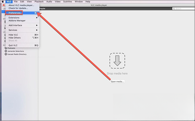Open the View menu
Screen dimensions: 195x121
coord(29,2)
